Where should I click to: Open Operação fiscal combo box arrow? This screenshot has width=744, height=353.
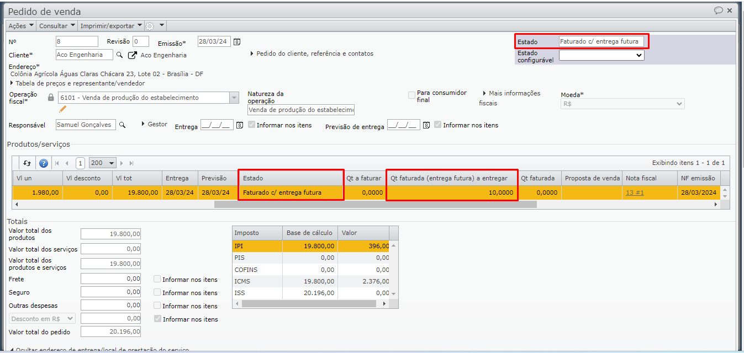(233, 98)
